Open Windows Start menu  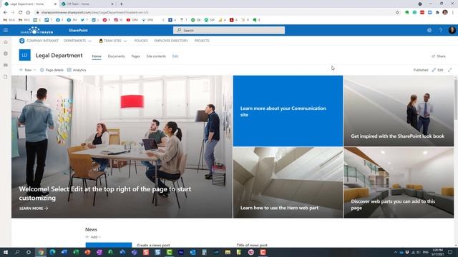(6, 252)
